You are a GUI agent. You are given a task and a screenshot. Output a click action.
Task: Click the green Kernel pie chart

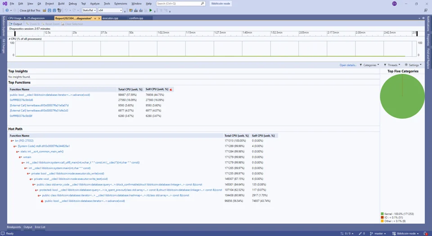402,96
